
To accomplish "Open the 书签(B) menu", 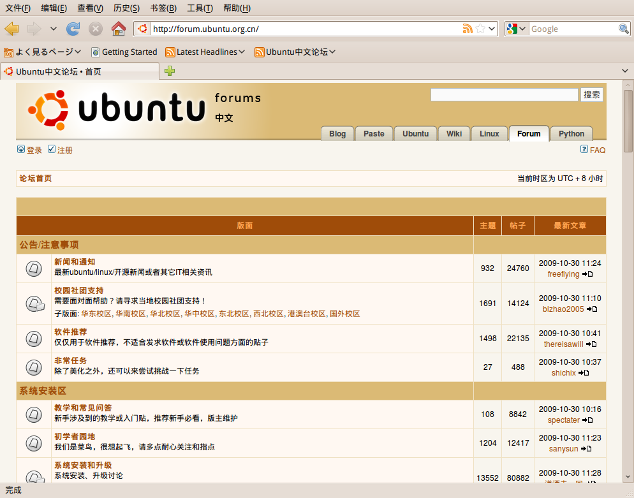I will point(163,8).
